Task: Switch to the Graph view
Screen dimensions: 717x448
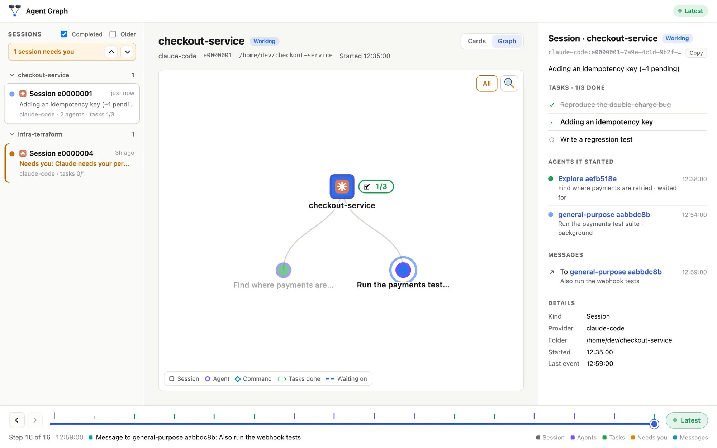Action: click(507, 41)
